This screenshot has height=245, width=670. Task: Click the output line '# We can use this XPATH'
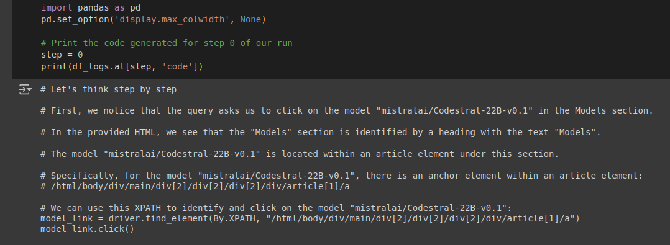point(276,208)
